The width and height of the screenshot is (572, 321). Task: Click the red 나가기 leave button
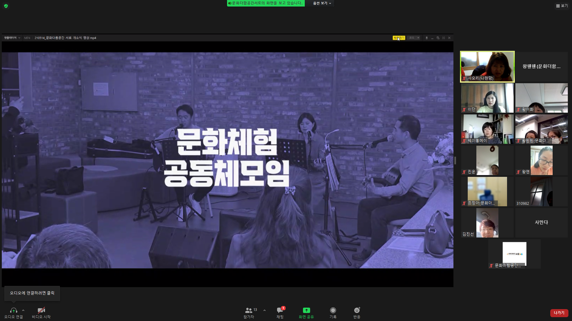559,313
